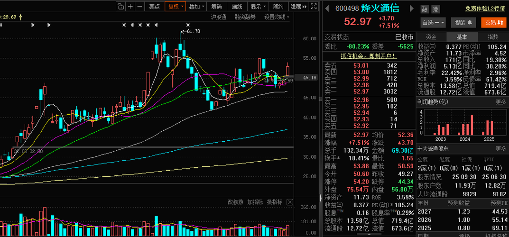Click the latest price 52.97 in header

pos(358,22)
